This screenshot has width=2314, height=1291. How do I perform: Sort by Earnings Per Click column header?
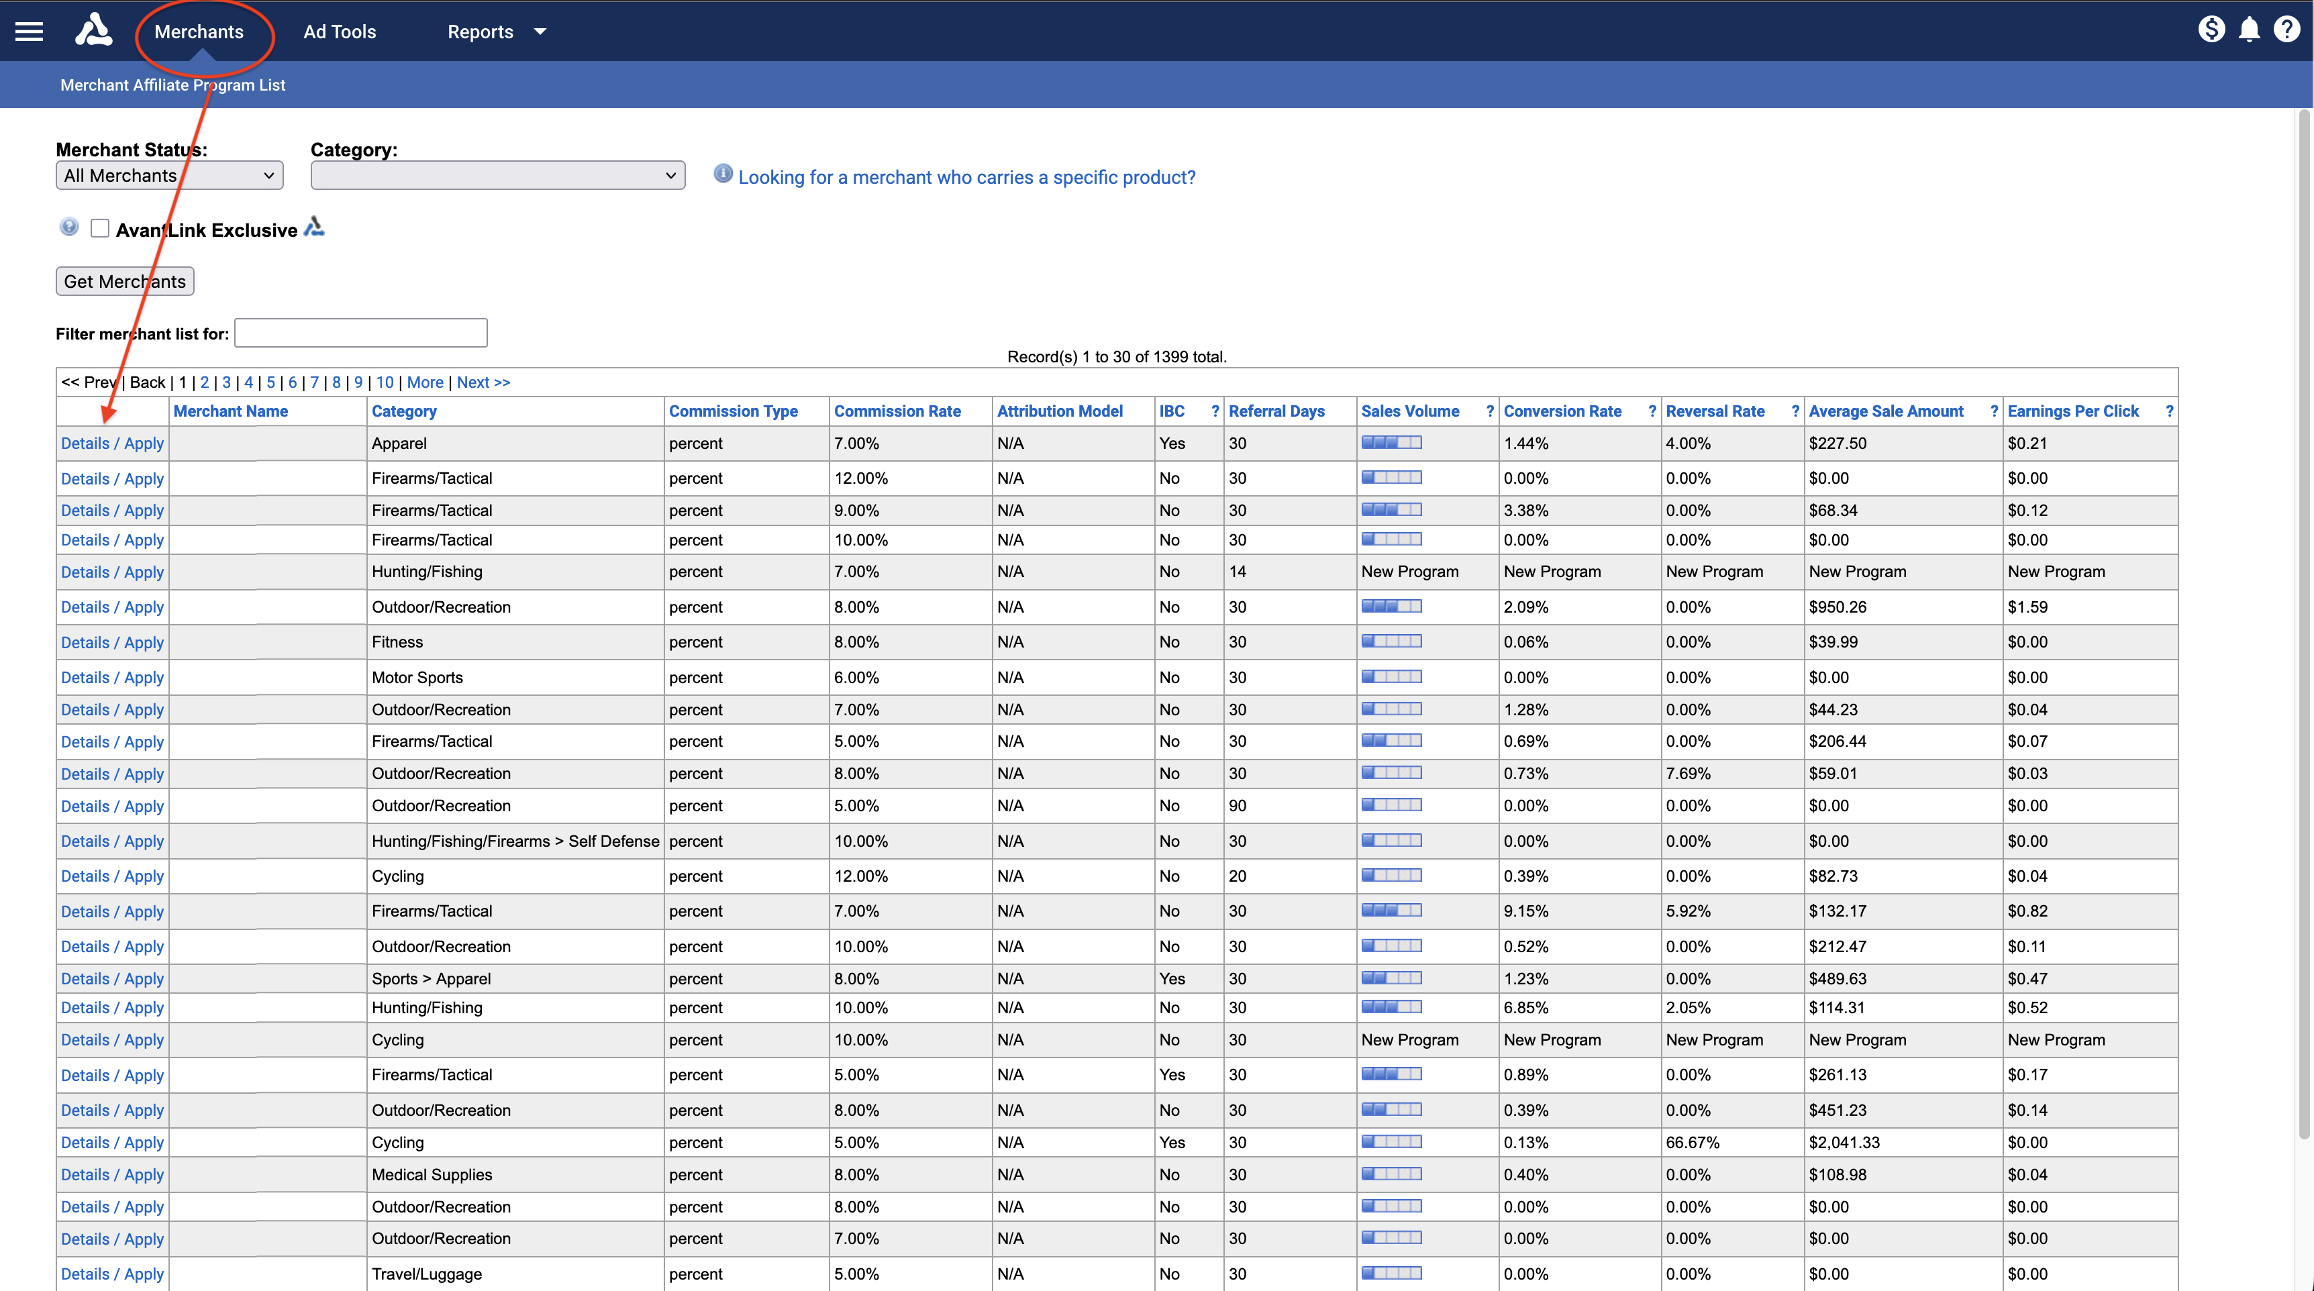pos(2073,411)
